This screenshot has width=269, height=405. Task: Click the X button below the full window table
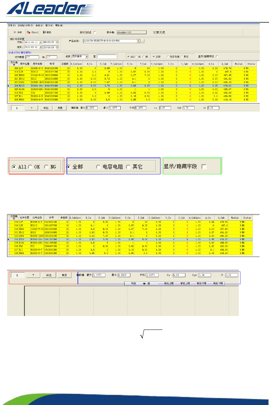point(17,108)
